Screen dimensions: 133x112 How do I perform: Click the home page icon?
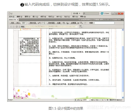(19, 27)
